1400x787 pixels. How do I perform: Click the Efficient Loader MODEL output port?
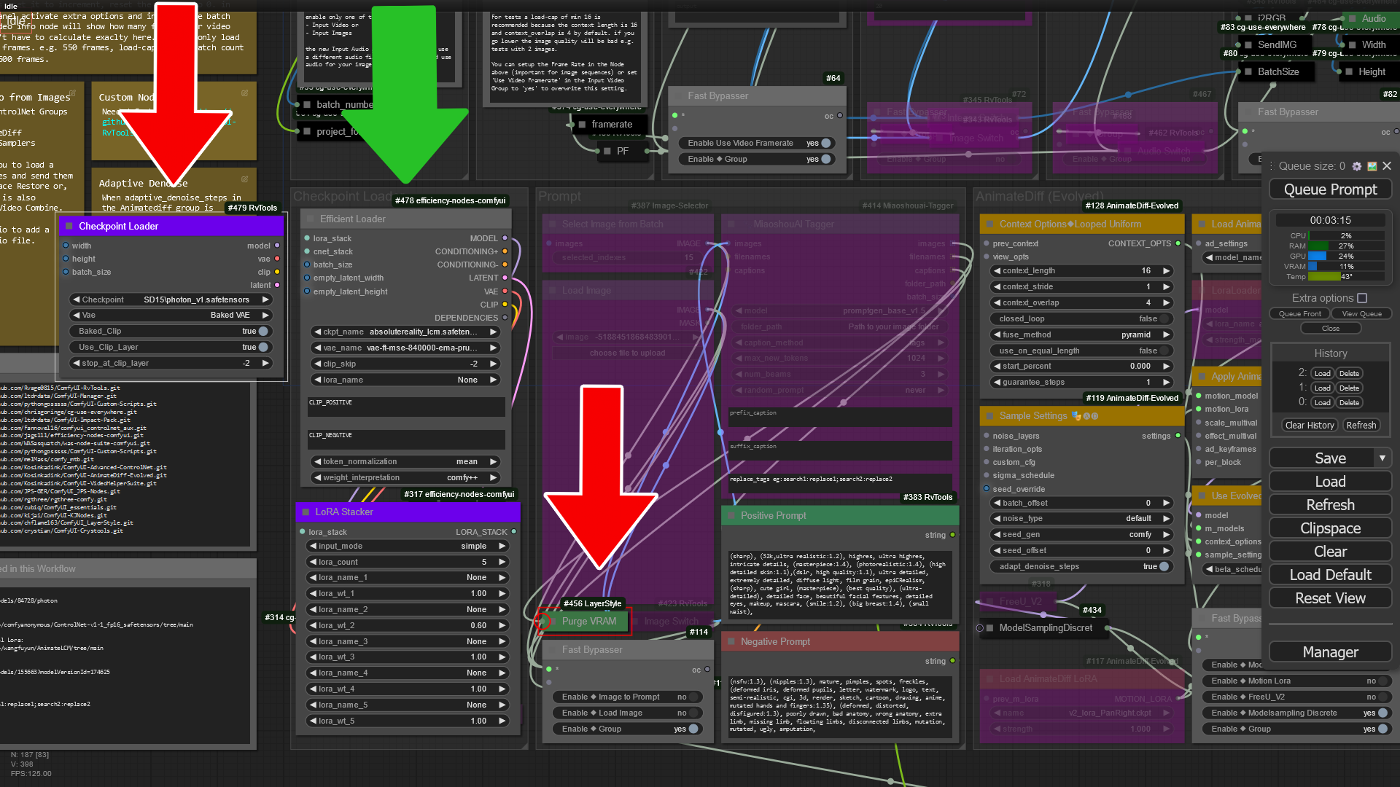tap(505, 238)
